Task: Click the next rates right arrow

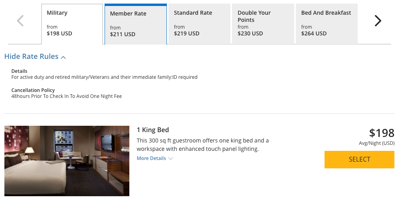Action: point(378,21)
